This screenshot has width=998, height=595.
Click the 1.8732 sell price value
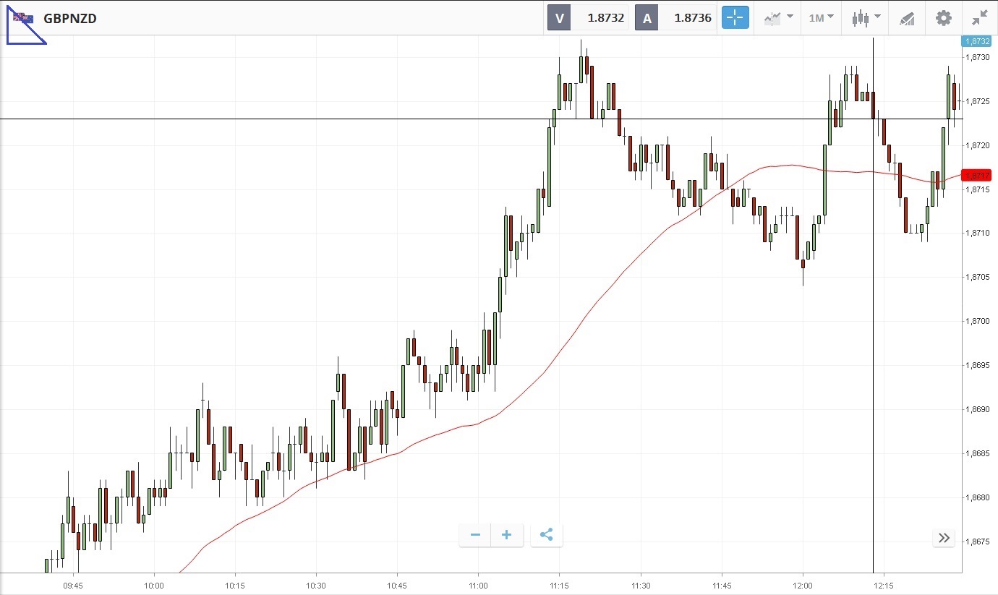coord(606,18)
